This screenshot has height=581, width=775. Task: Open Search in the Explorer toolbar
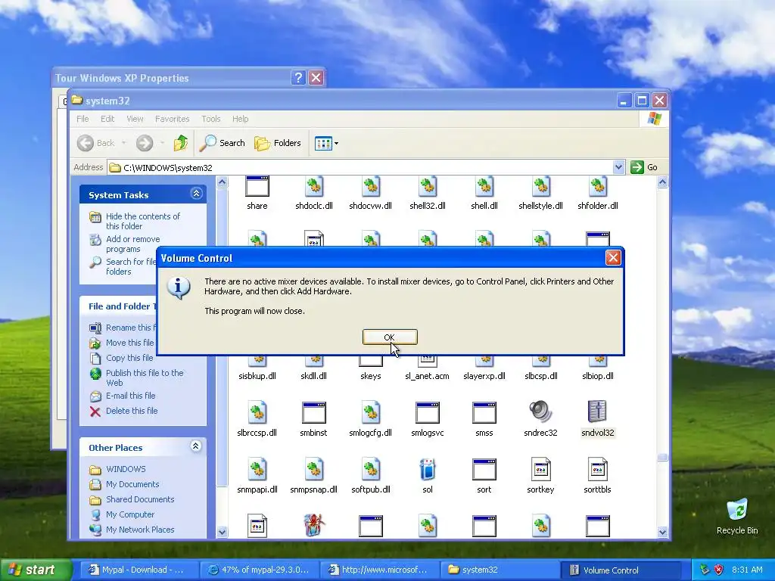[x=222, y=143]
